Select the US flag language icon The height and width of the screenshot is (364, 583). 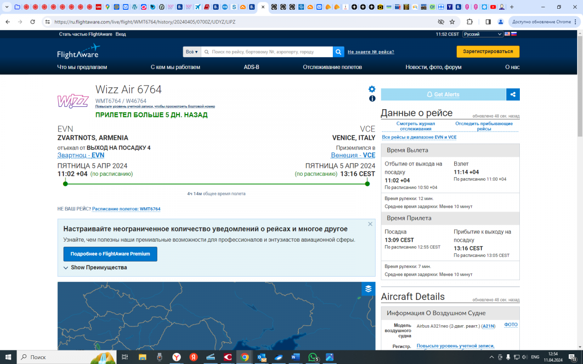click(507, 34)
